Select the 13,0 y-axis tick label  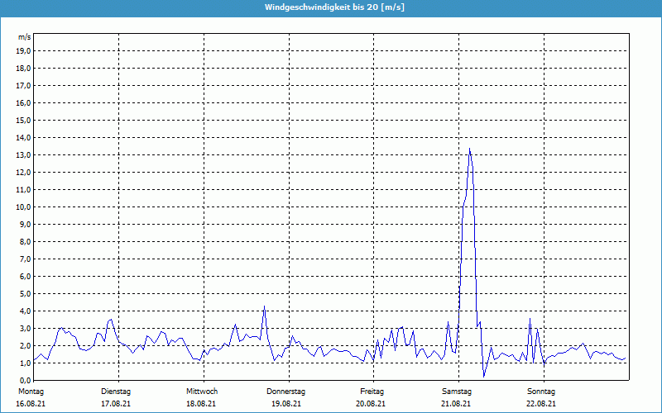click(x=24, y=154)
